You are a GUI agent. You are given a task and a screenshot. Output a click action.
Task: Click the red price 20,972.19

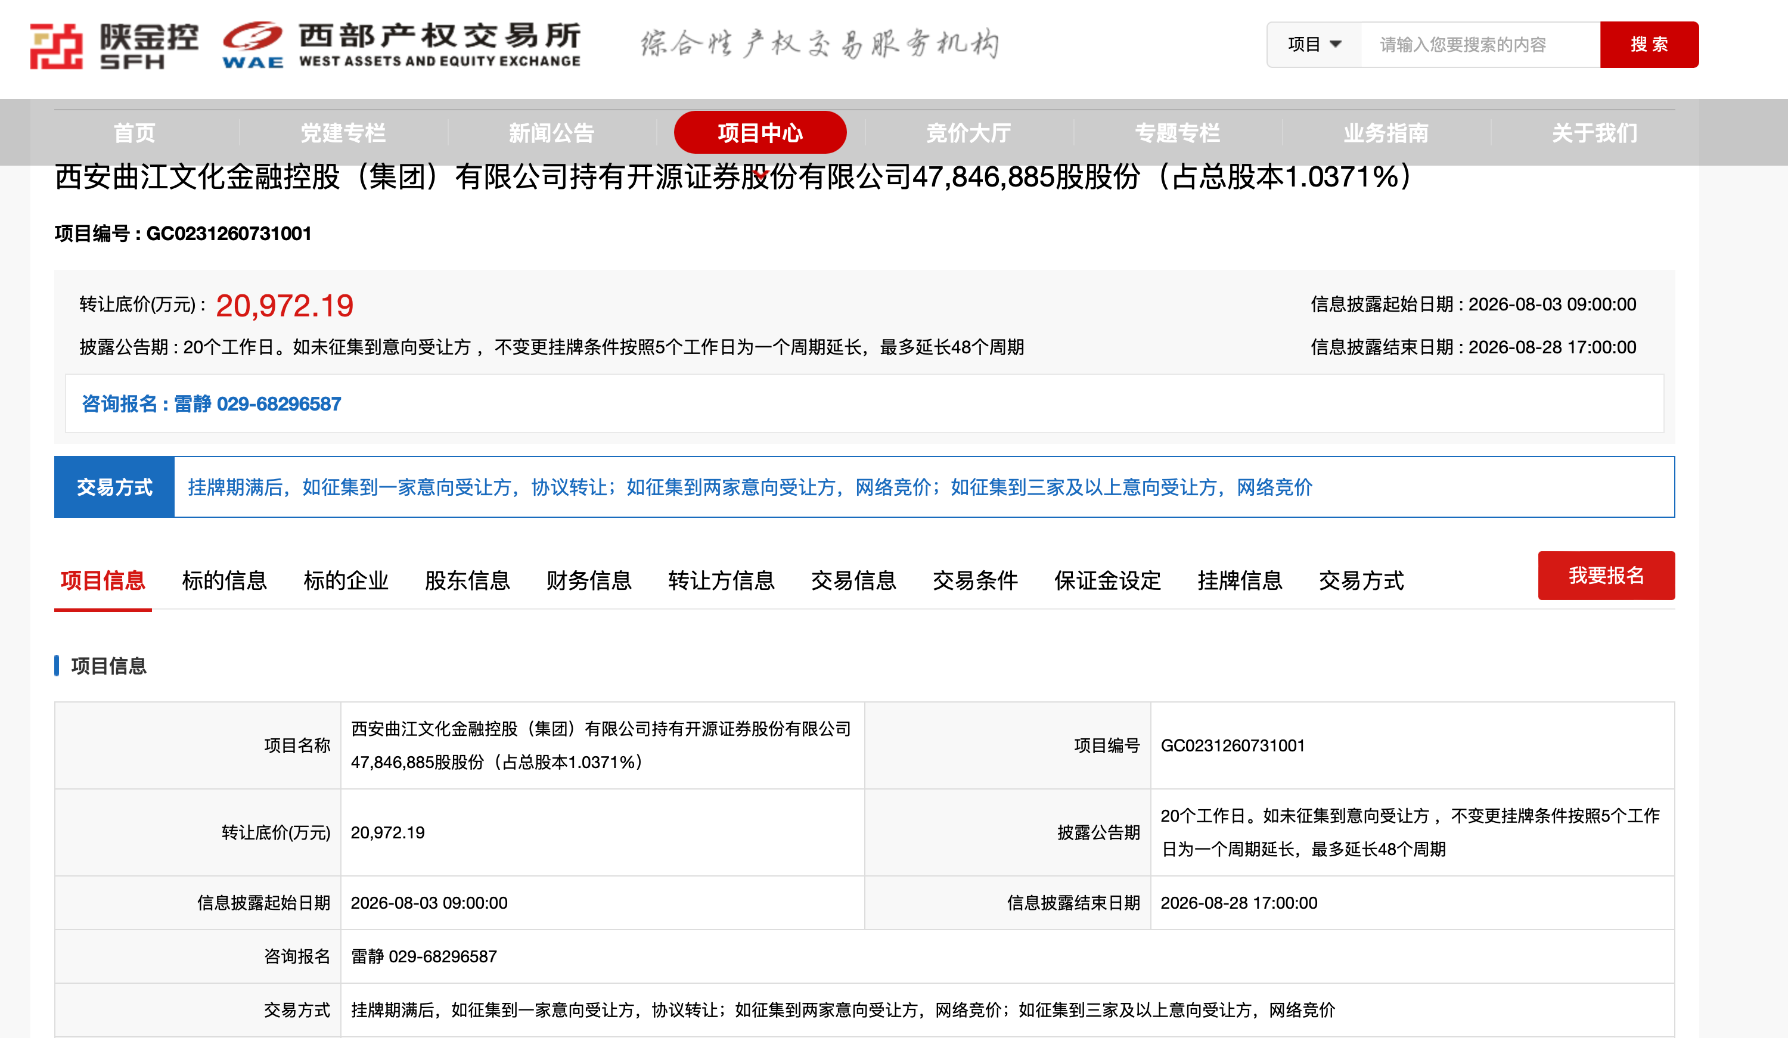pos(284,306)
